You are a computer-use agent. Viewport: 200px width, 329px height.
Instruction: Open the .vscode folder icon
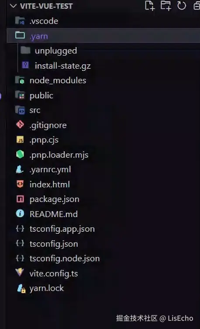[x=20, y=21]
